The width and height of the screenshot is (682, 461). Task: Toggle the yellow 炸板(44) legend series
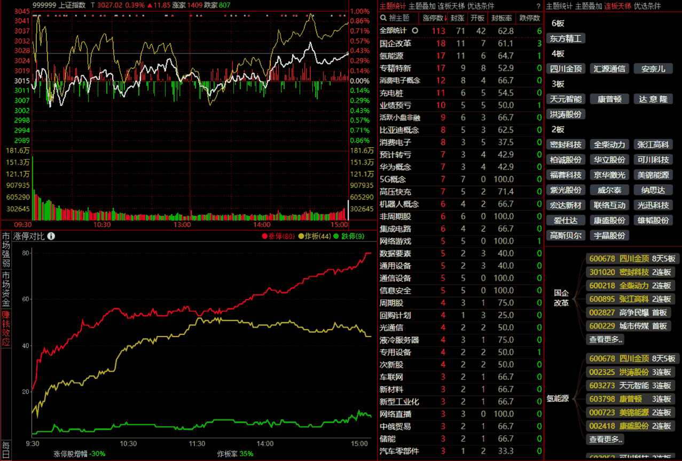click(315, 236)
